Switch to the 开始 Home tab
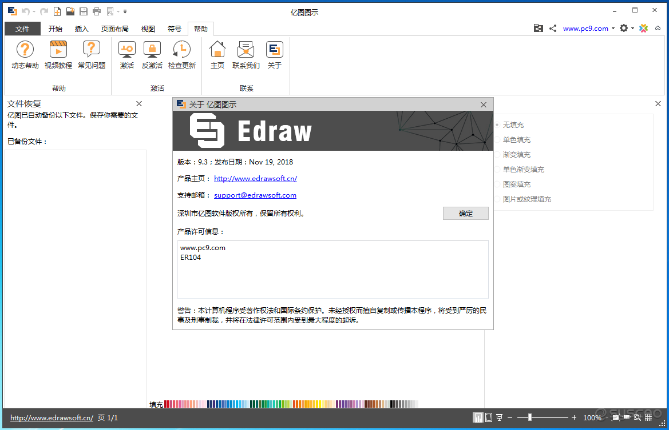Viewport: 669px width, 430px height. pyautogui.click(x=56, y=29)
